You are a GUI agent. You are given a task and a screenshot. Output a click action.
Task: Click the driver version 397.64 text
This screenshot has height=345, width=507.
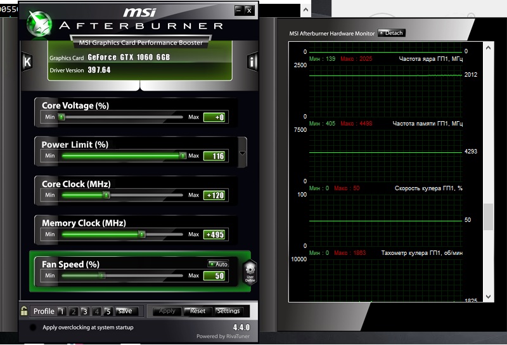click(x=99, y=70)
